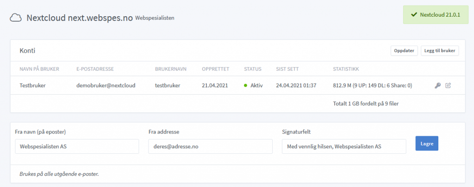Viewport: 474px width, 187px height.
Task: Click the Nextcloud cloud logo icon
Action: point(16,18)
